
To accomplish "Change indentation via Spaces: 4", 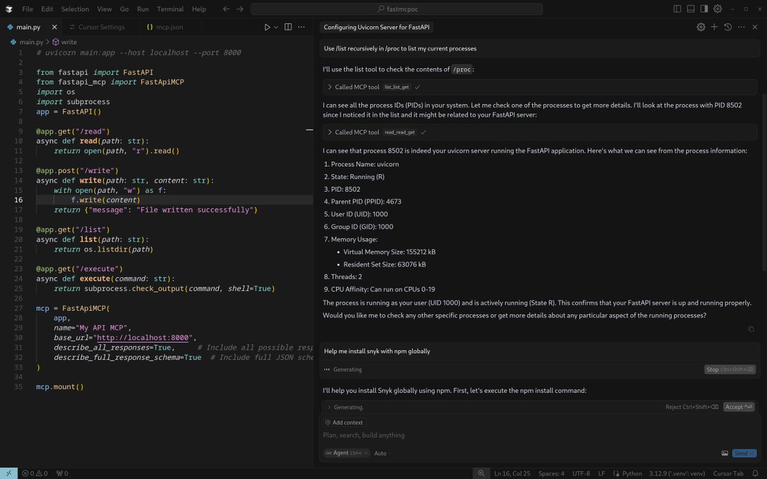I will tap(550, 473).
